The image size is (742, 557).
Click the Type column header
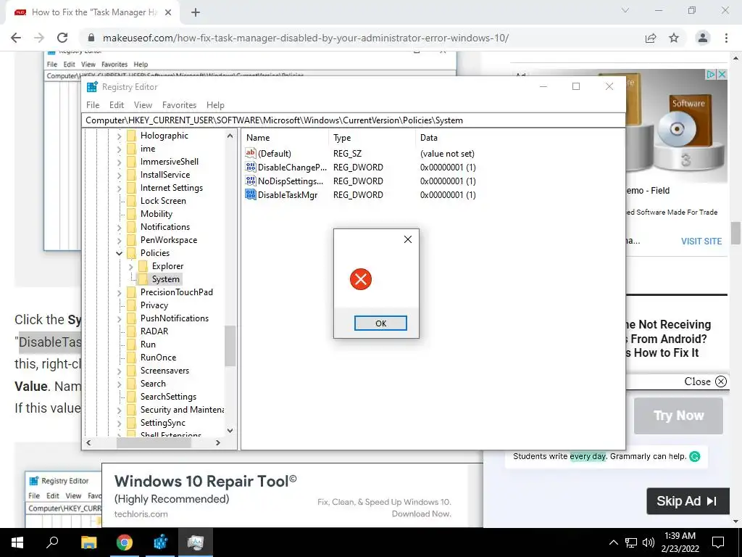click(372, 138)
